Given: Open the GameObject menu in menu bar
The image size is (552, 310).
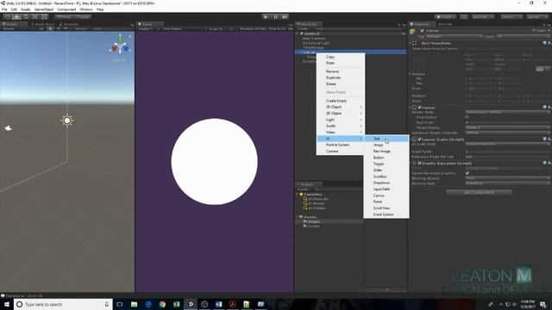Looking at the screenshot, I should click(44, 9).
